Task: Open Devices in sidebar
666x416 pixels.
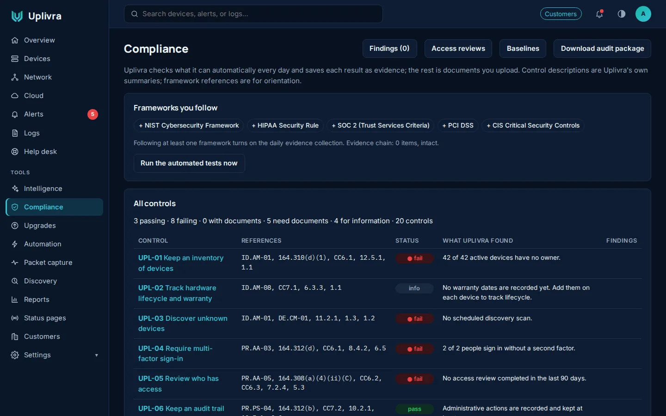Action: click(54, 59)
